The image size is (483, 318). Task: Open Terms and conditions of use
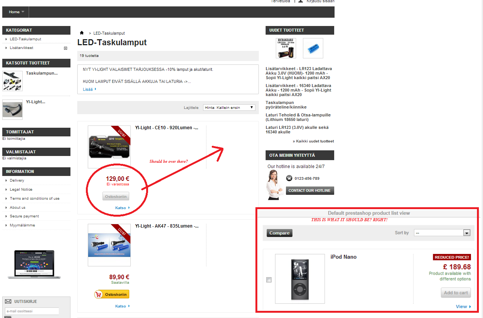point(35,199)
